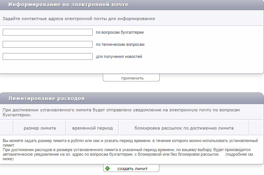The width and height of the screenshot is (264, 175).
Task: Select the временной период column header
Action: tap(92, 128)
